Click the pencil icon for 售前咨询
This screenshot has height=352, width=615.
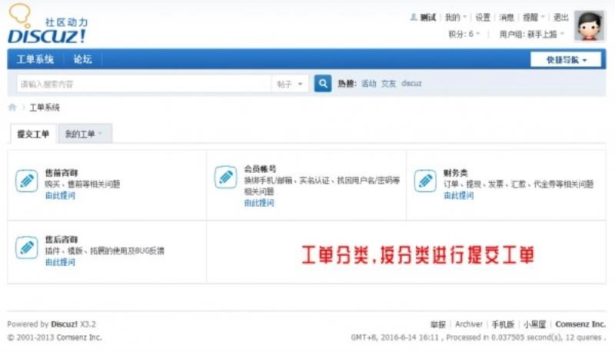tap(27, 181)
